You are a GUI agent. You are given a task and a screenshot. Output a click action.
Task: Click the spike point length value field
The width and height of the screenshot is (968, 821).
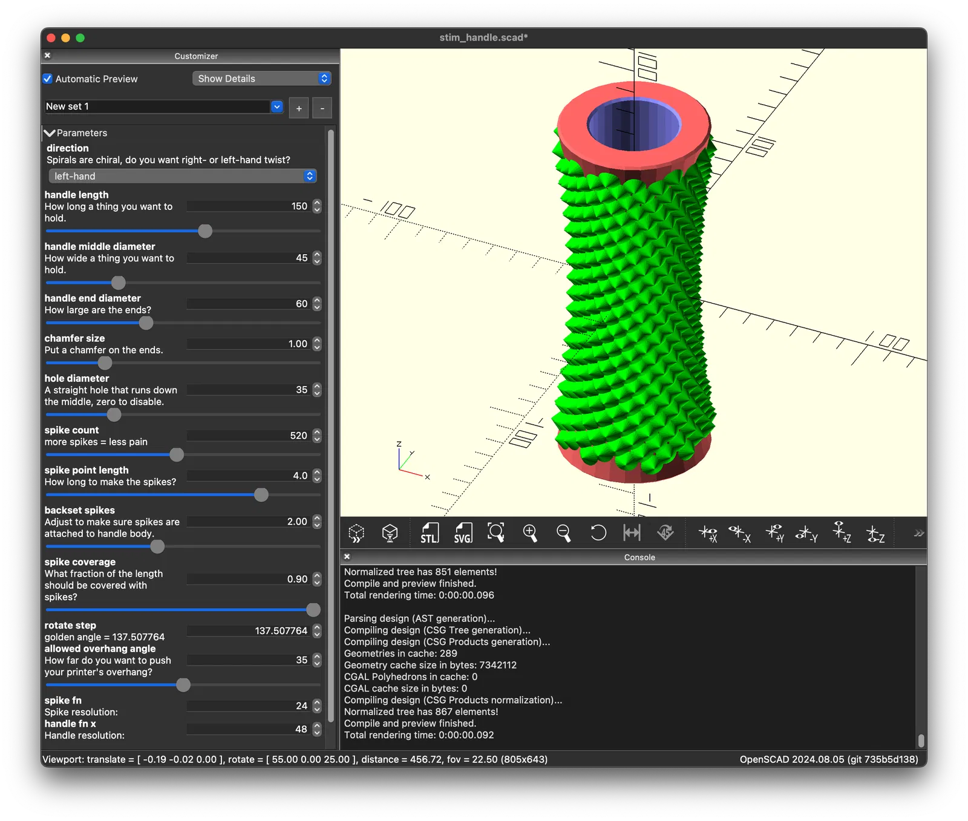[x=249, y=476]
